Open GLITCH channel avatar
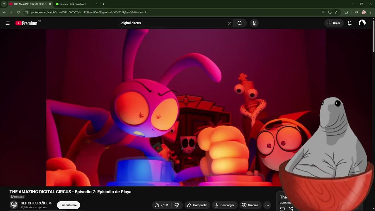 [14, 205]
